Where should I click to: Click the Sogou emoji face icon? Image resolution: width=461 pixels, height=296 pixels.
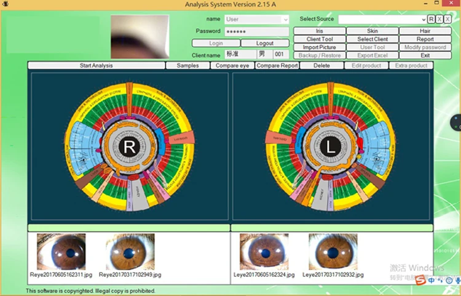pos(449,281)
